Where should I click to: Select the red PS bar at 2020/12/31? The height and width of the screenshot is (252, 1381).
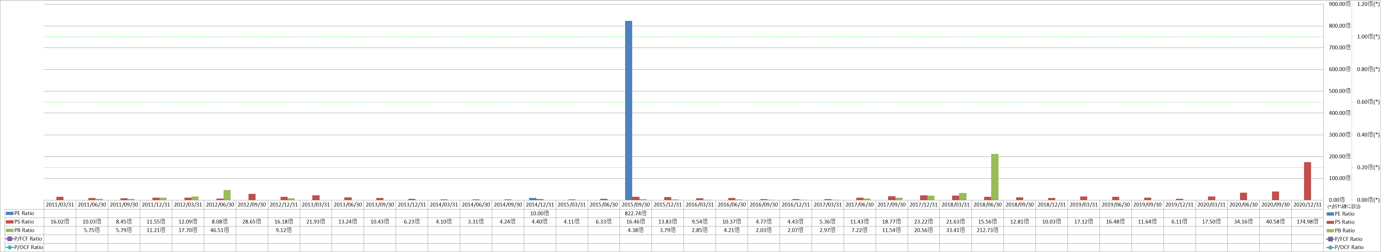tap(1308, 181)
